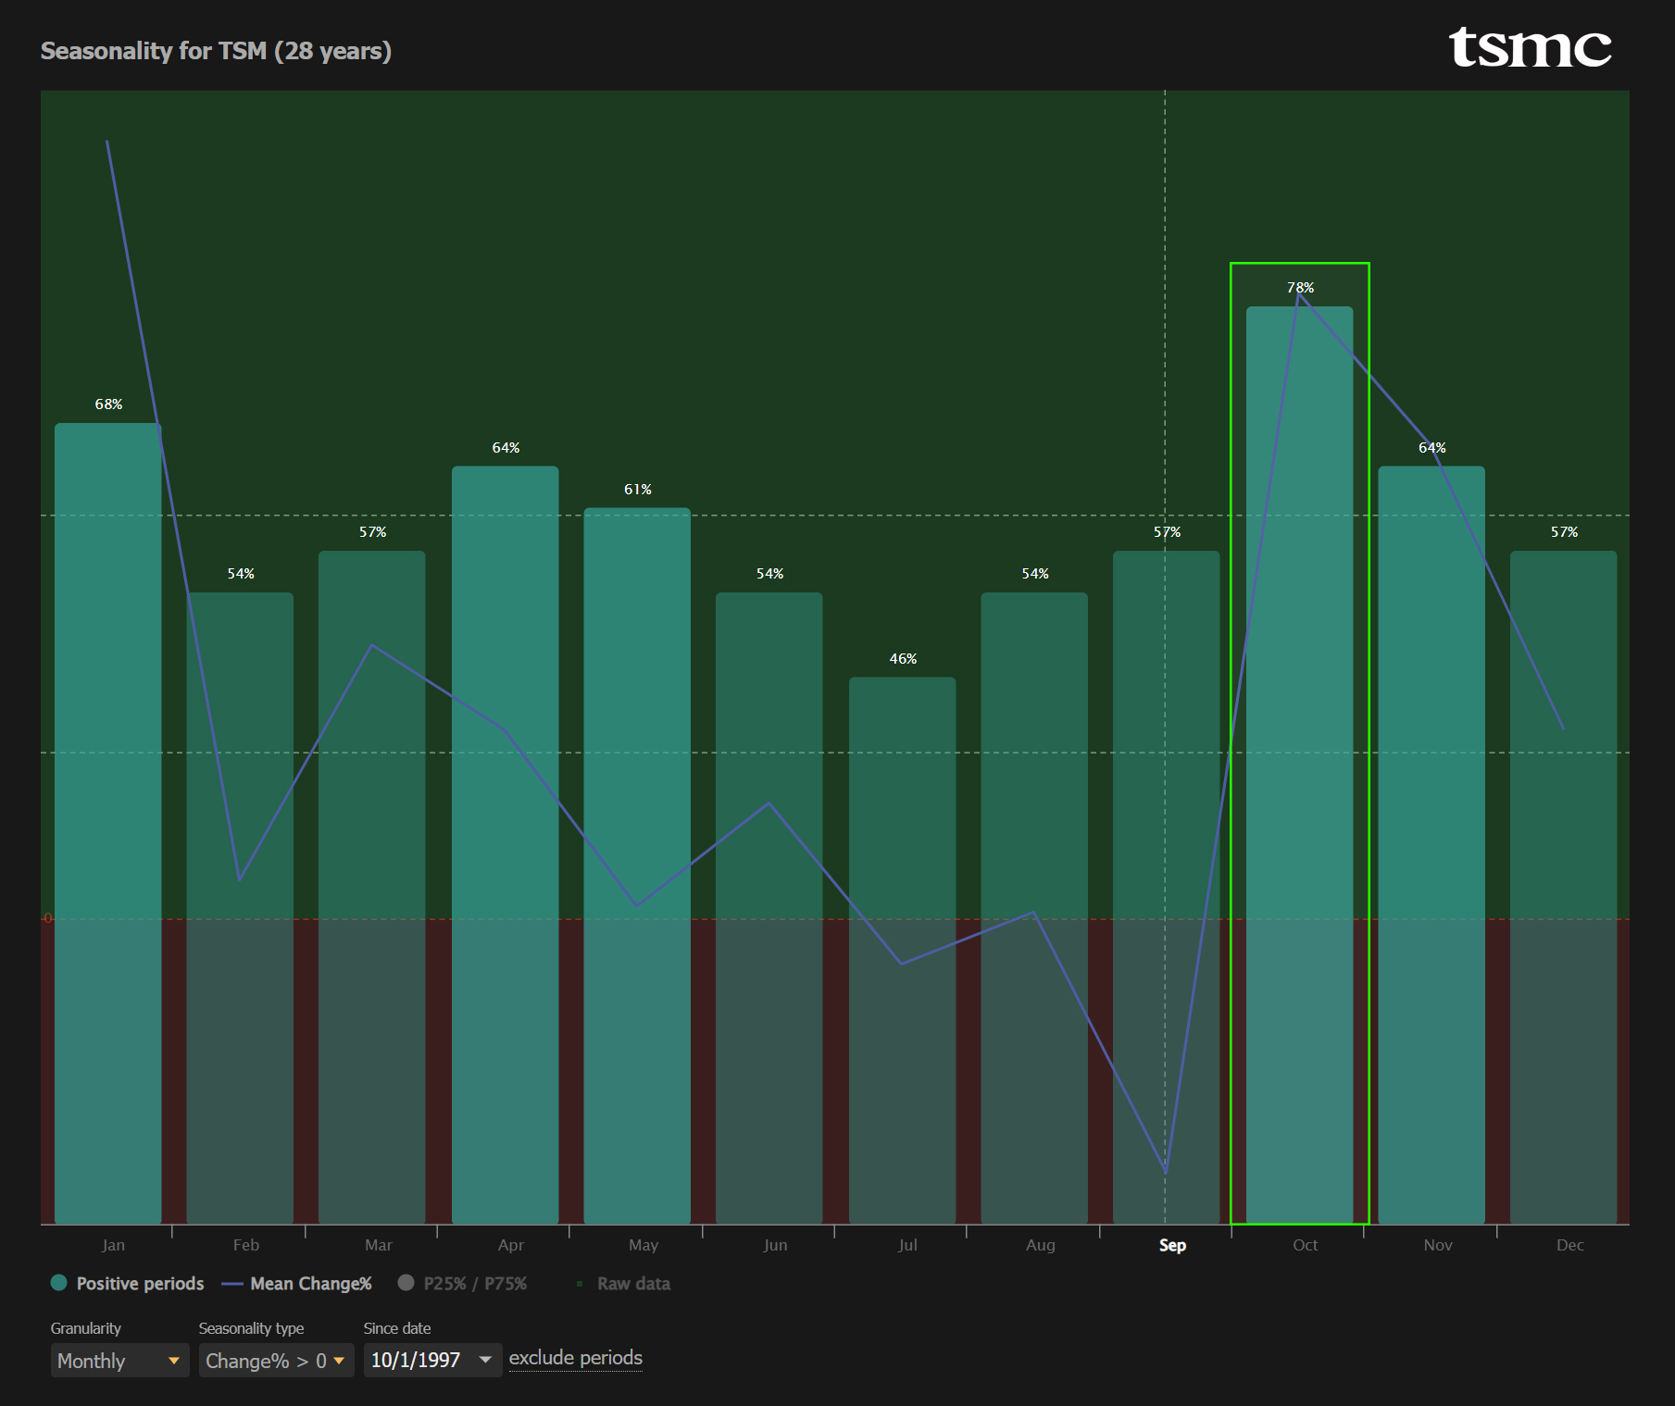Click the April 64% bar

(x=505, y=844)
